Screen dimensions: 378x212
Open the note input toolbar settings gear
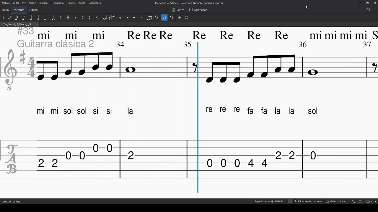[187, 18]
